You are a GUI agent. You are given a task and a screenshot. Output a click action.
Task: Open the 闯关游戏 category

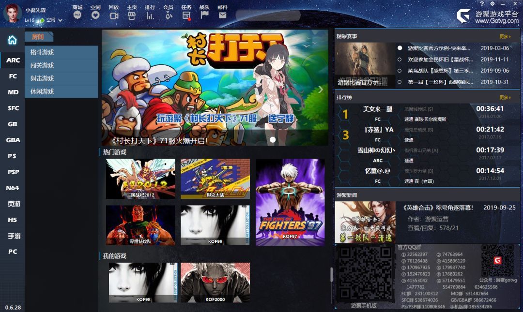click(62, 65)
